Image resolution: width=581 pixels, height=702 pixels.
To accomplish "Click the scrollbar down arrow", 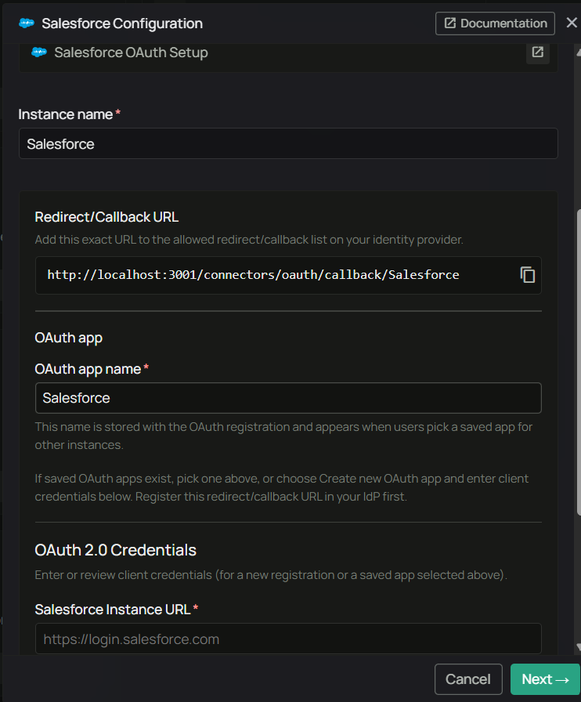I will [x=579, y=646].
